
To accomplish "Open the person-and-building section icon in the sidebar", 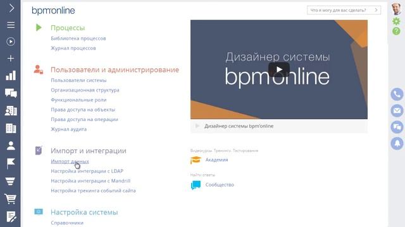I will pyautogui.click(x=11, y=111).
